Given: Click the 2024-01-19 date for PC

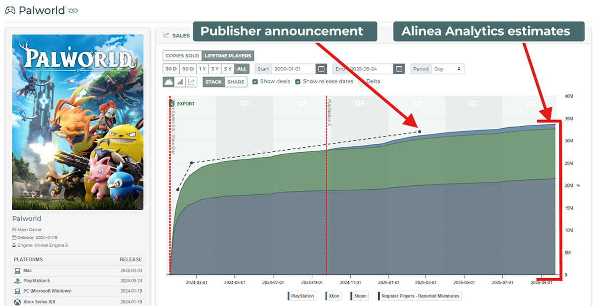Looking at the screenshot, I should click(131, 291).
